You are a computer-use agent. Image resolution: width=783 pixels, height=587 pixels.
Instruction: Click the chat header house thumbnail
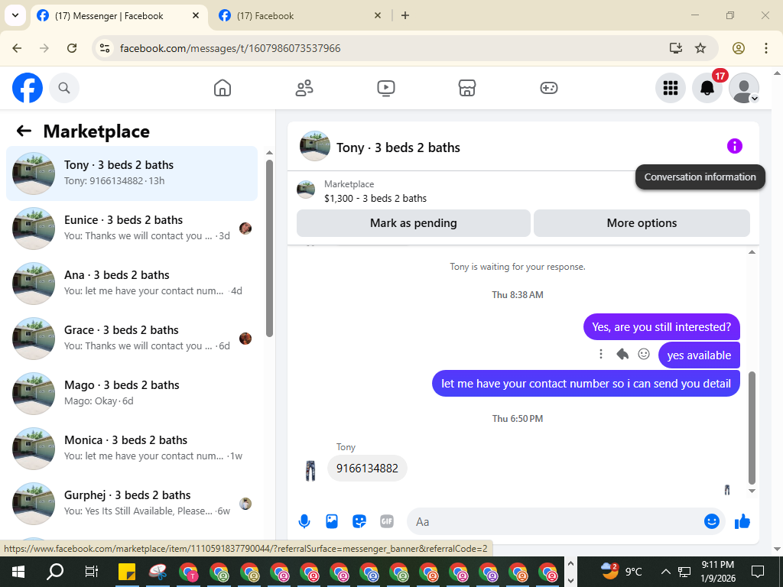coord(314,146)
